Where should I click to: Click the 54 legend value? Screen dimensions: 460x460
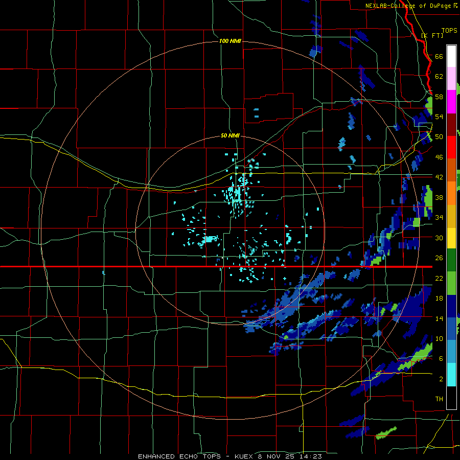(439, 117)
